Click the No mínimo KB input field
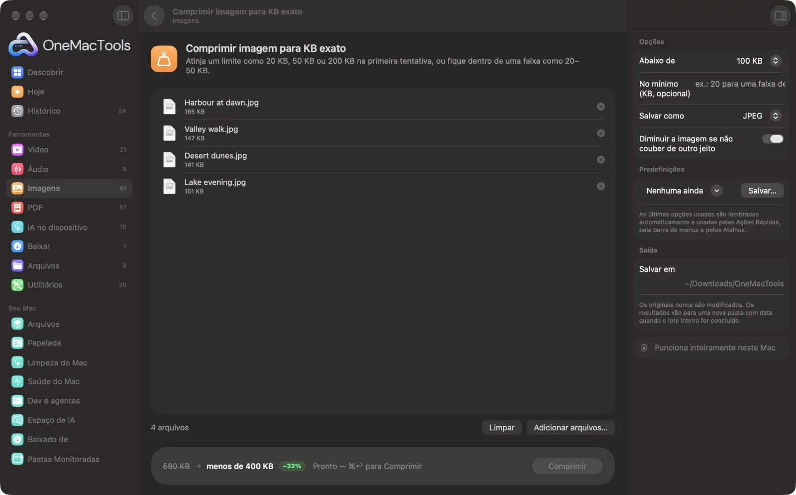796x495 pixels. [740, 84]
